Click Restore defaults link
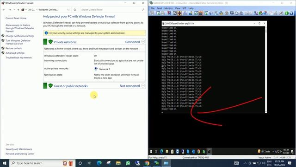 click(x=14, y=48)
